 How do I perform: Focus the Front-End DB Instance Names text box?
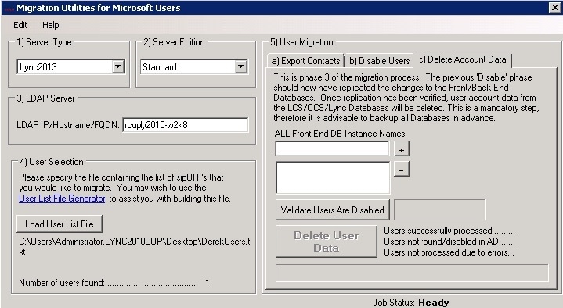332,149
